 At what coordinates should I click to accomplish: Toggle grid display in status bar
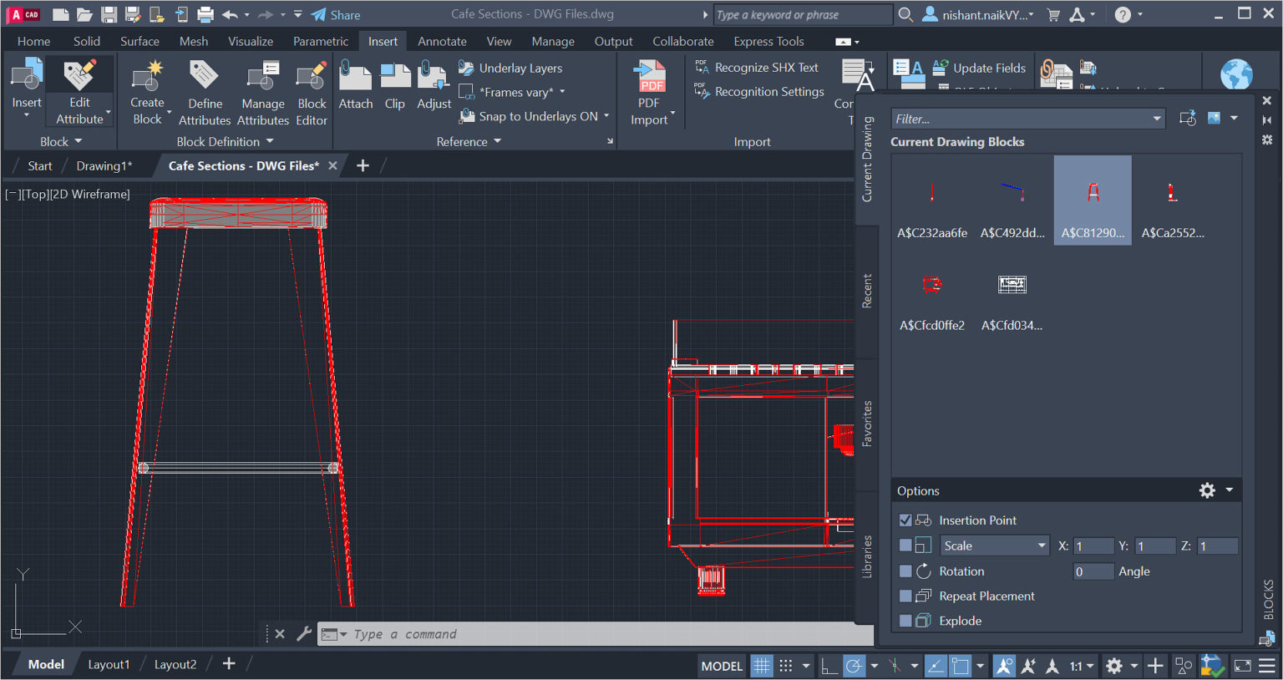pos(761,665)
